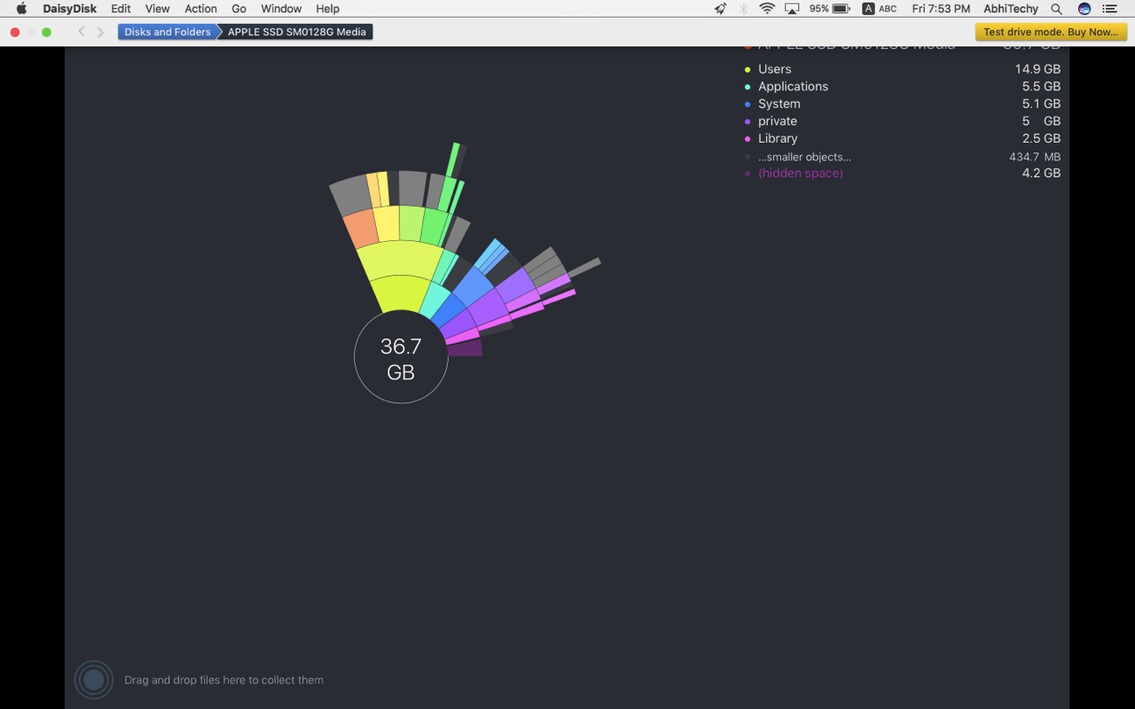The height and width of the screenshot is (709, 1135).
Task: Click the yellow-green dot beside Users
Action: pos(748,69)
